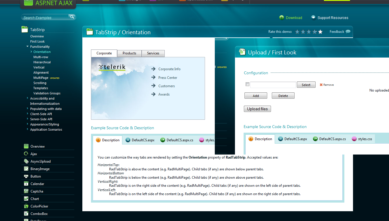Viewport: 389px width, 221px height.
Task: Click the green Download icon
Action: (282, 18)
